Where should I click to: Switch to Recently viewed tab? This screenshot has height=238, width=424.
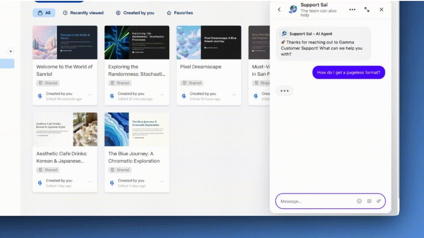pos(83,13)
